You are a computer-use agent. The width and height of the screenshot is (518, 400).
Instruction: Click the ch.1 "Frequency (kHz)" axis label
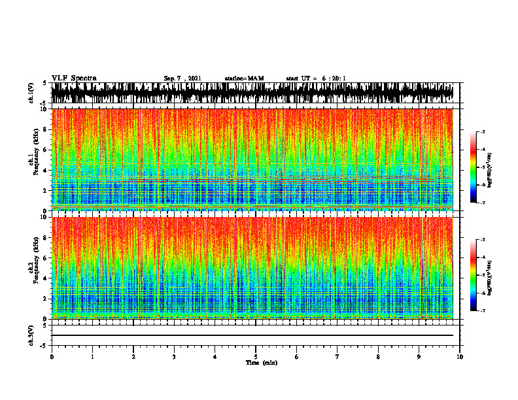coord(36,151)
